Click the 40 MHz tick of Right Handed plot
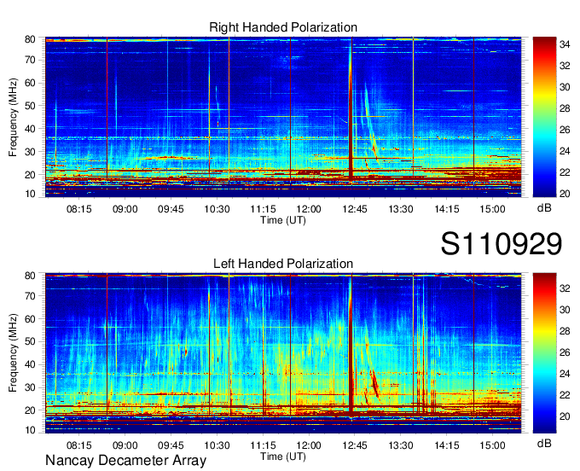 [x=30, y=129]
